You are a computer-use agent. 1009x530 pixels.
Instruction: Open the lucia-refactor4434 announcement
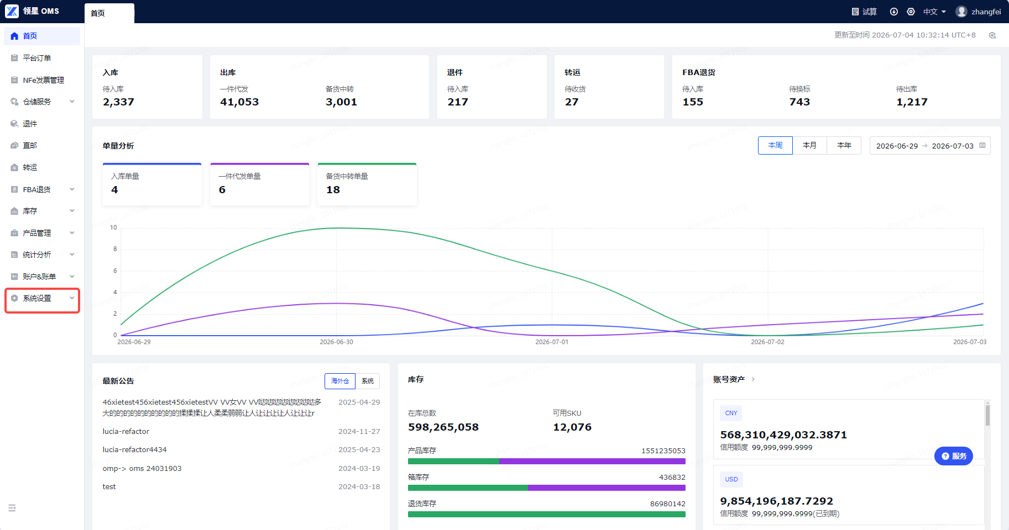tap(134, 450)
